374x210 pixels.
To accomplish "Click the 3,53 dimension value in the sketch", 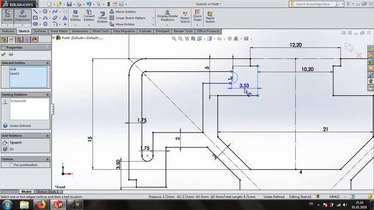I will [x=244, y=86].
